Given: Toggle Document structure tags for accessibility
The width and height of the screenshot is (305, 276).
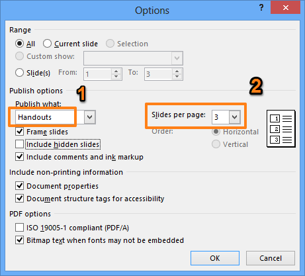Looking at the screenshot, I should (x=20, y=199).
